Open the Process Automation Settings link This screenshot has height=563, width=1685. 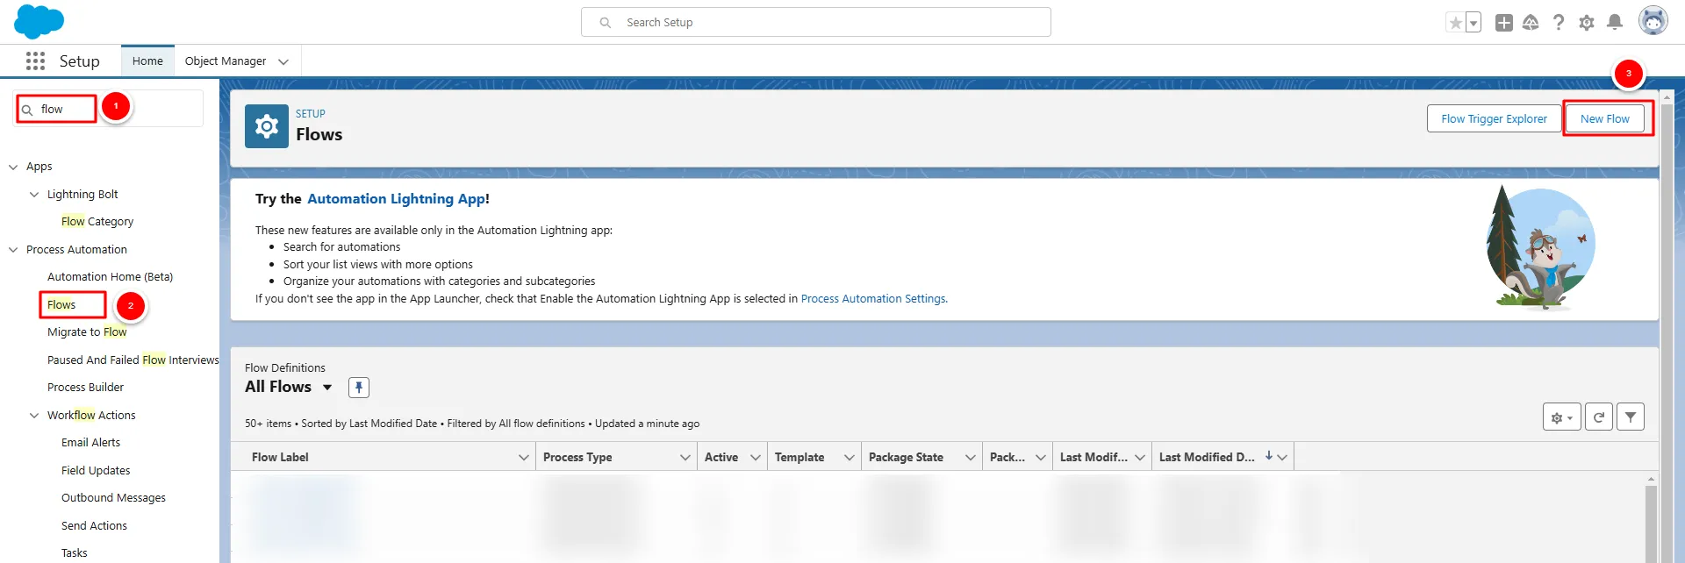(x=873, y=299)
